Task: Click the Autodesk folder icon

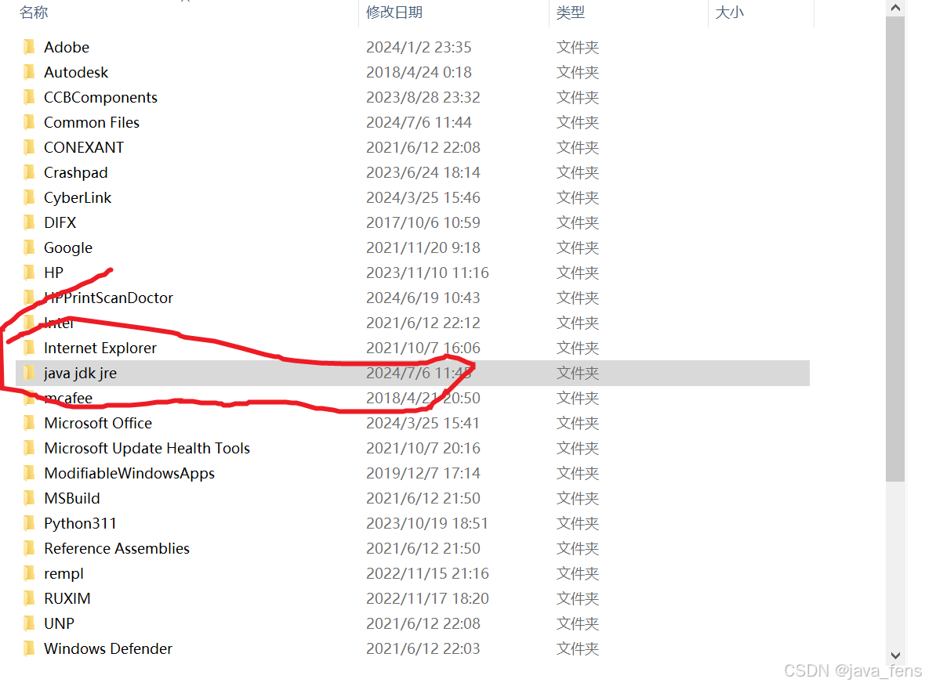Action: point(29,72)
